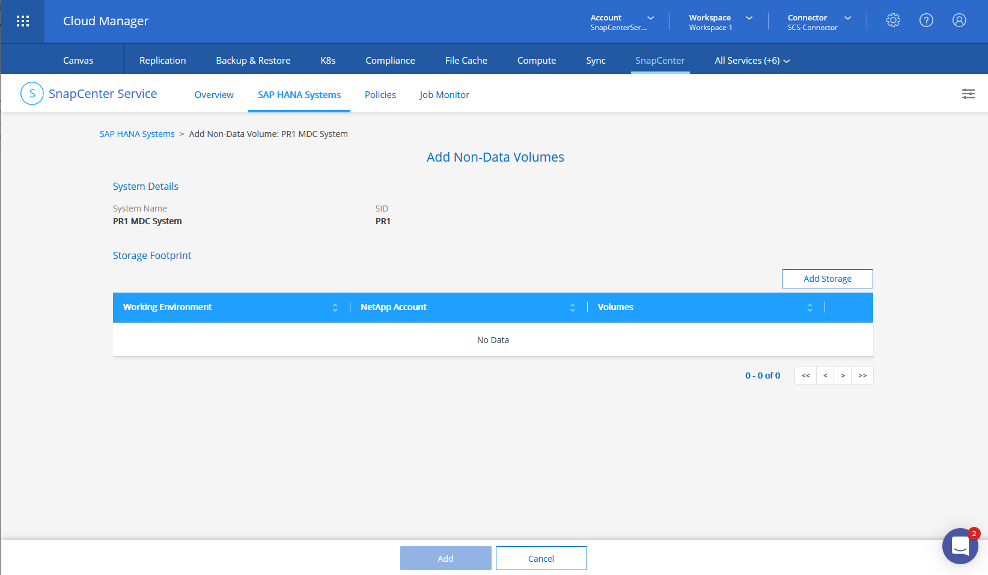Open the app launcher grid icon
The image size is (988, 575).
point(23,21)
